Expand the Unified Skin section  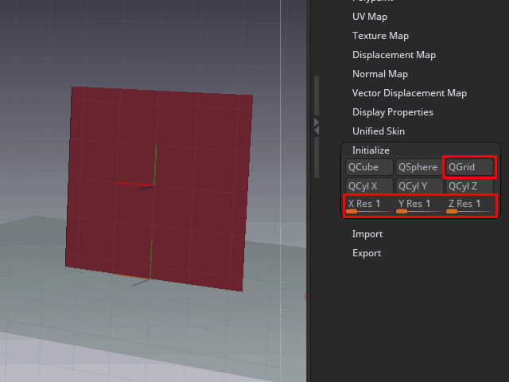[x=379, y=131]
